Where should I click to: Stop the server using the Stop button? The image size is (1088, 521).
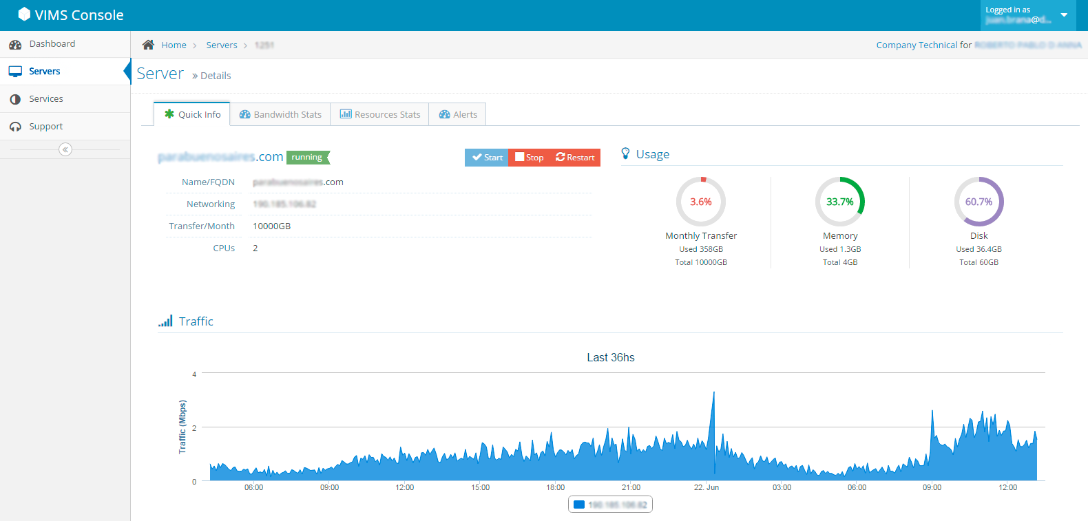529,158
